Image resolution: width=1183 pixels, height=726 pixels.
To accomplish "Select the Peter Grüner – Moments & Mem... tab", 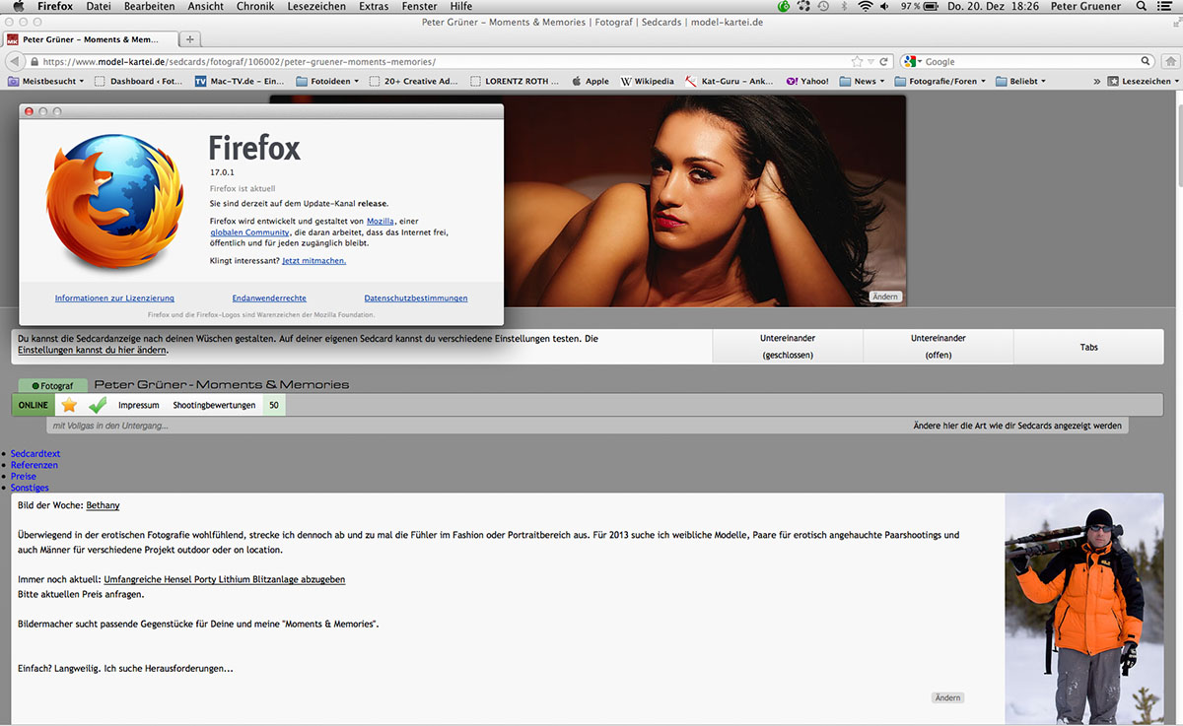I will click(x=89, y=39).
